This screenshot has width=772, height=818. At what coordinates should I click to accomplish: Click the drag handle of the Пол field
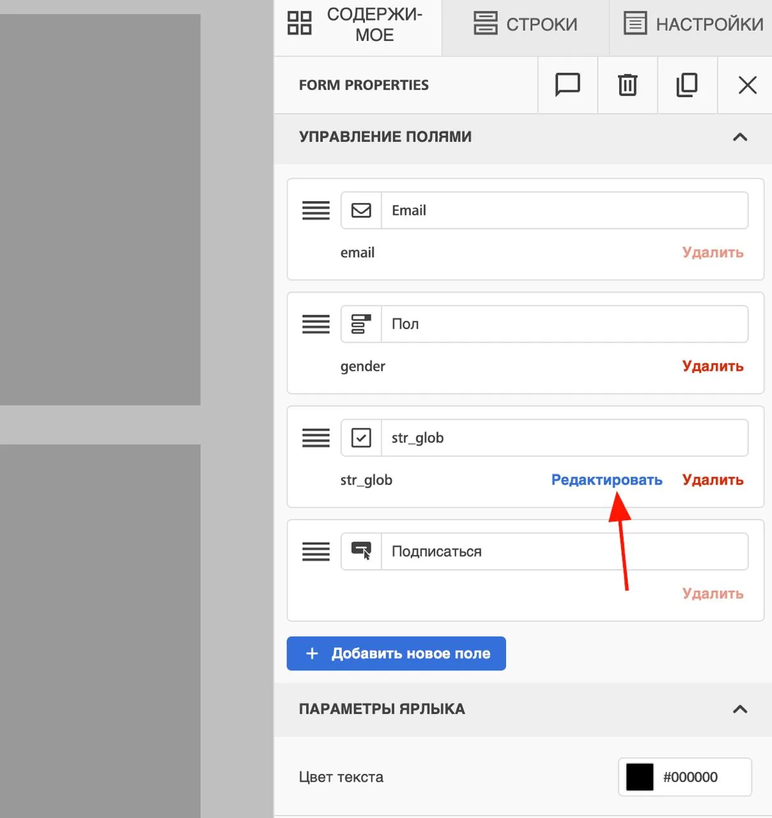click(x=316, y=324)
